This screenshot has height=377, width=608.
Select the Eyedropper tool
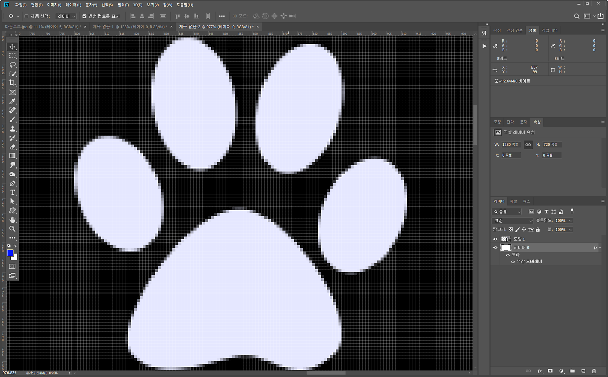(x=13, y=101)
